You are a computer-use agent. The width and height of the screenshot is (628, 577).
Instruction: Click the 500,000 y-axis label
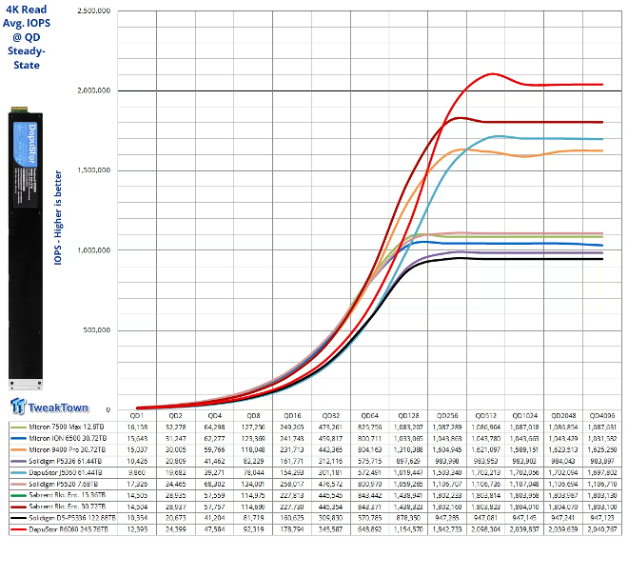point(97,330)
